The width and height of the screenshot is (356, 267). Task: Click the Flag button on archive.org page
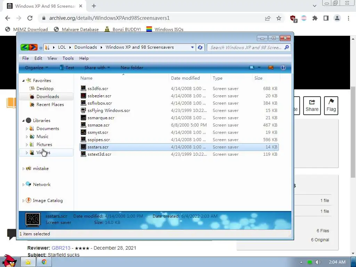331,106
